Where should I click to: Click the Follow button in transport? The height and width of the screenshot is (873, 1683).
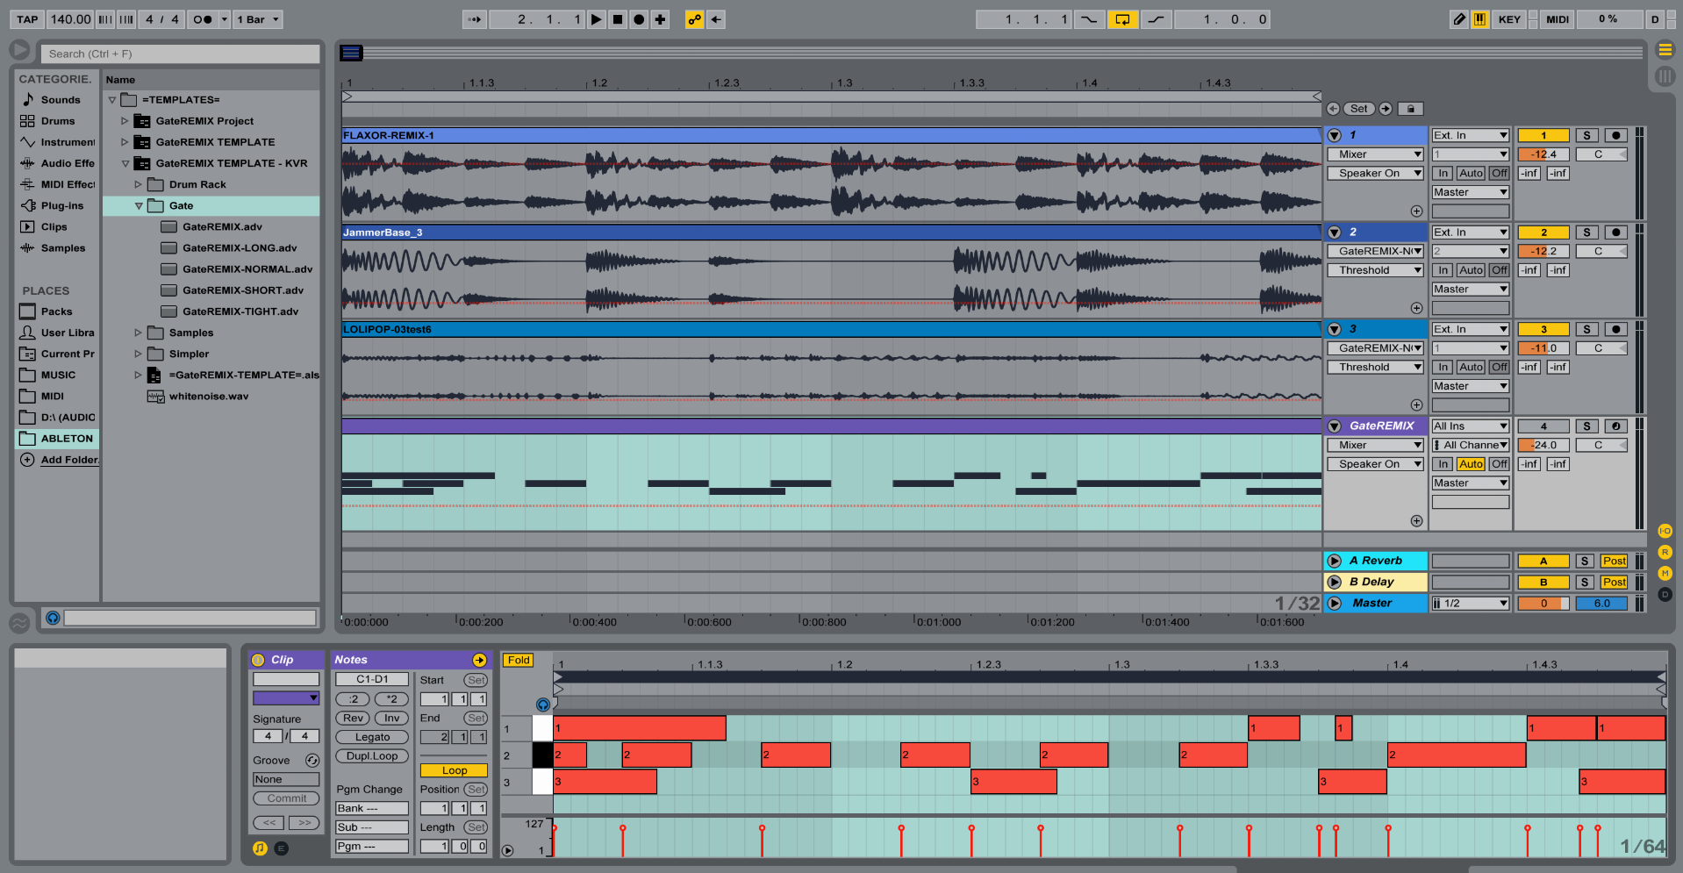coord(475,19)
